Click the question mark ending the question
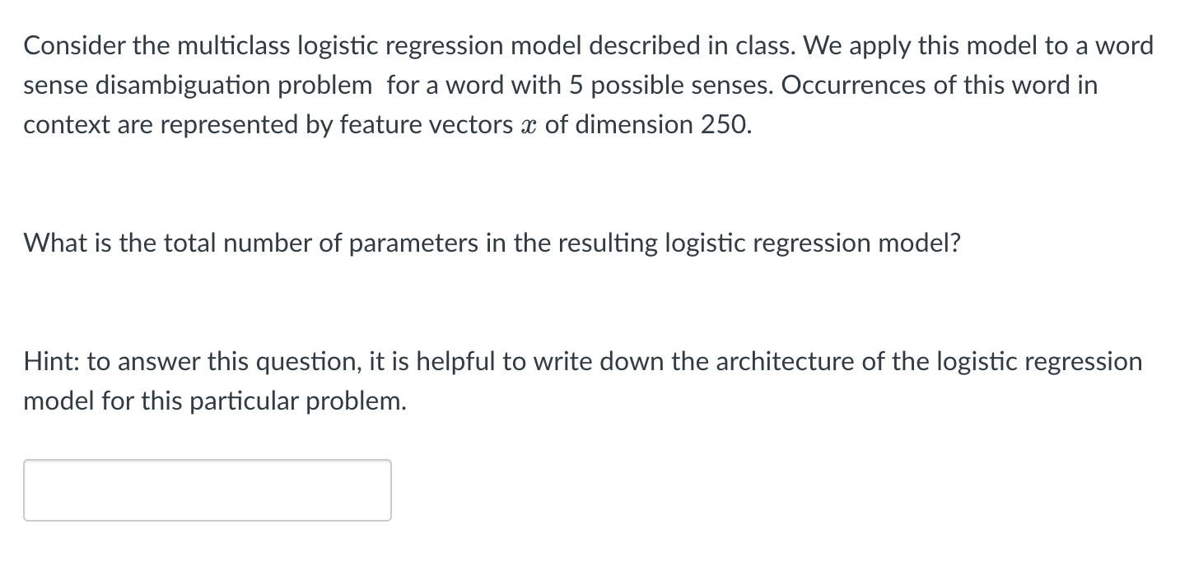1194x561 pixels. point(954,242)
